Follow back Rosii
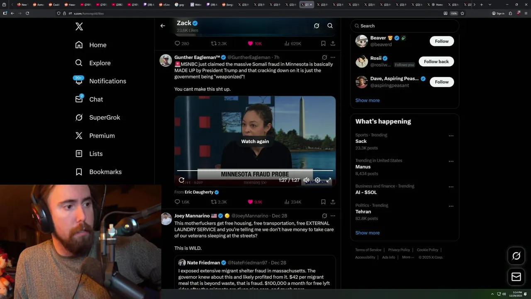This screenshot has height=299, width=531. coord(436,61)
